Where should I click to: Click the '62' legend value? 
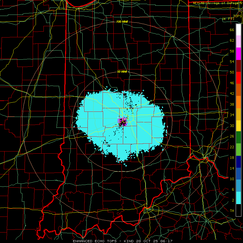click(232, 40)
